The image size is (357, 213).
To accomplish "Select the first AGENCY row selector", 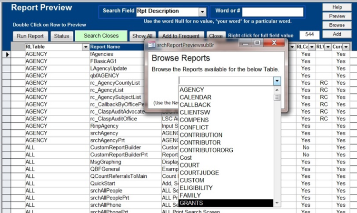I will pos(7,55).
